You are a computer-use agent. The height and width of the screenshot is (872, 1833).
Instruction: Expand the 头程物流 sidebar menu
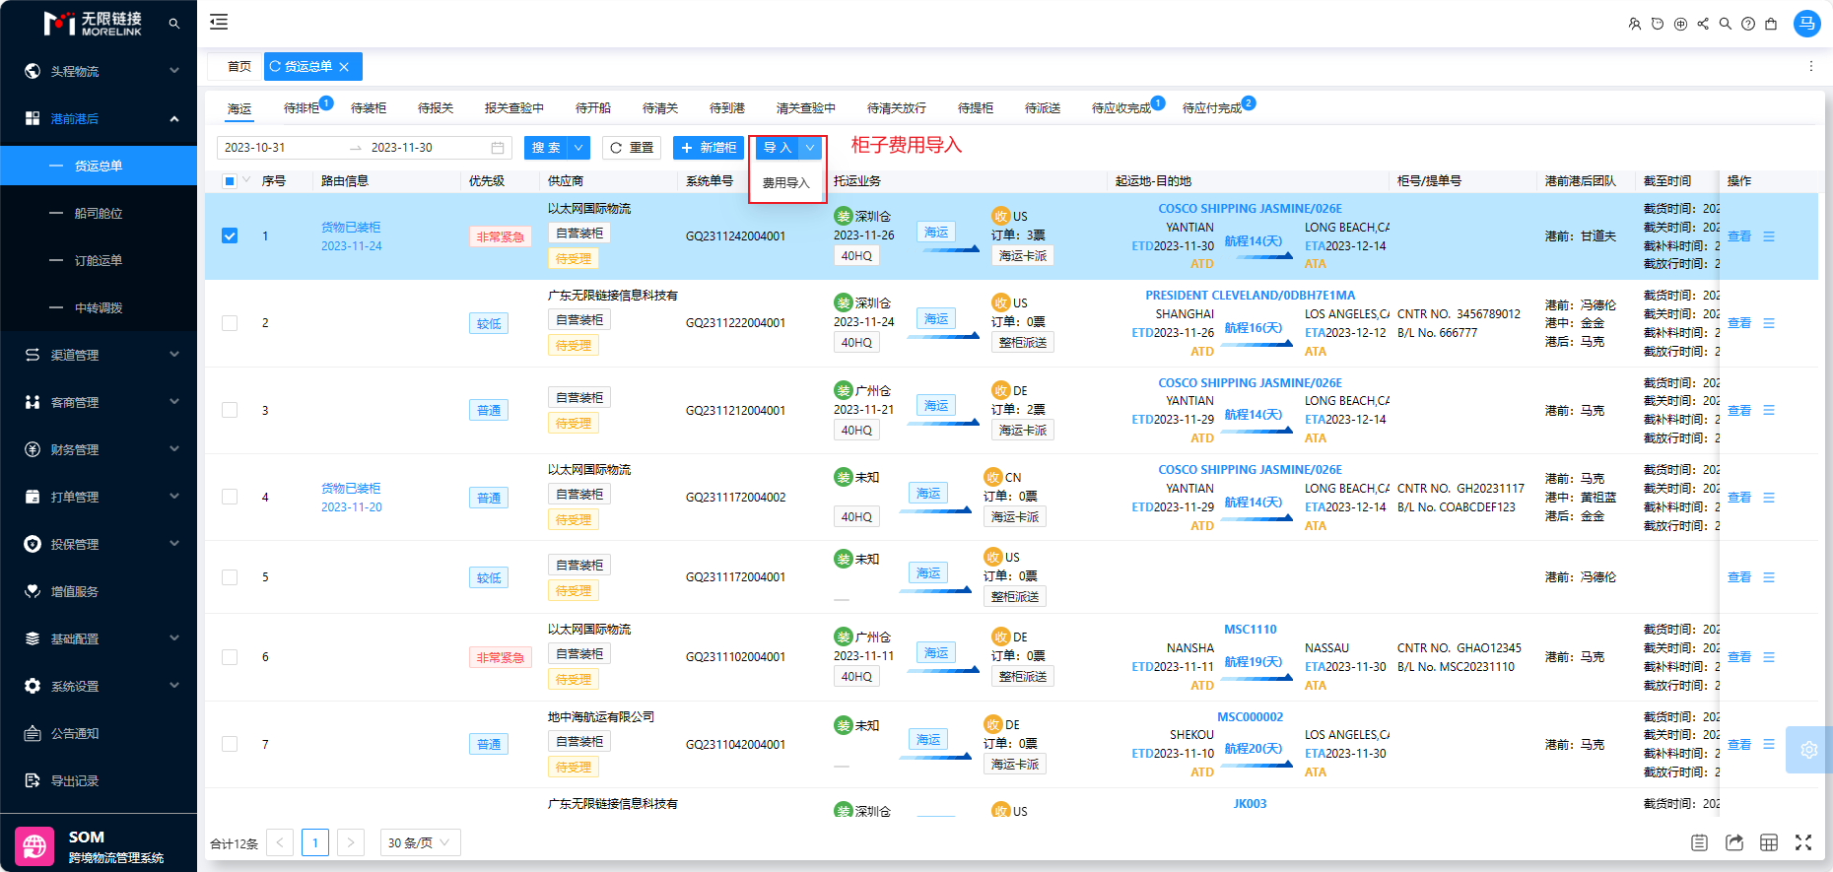(x=99, y=71)
